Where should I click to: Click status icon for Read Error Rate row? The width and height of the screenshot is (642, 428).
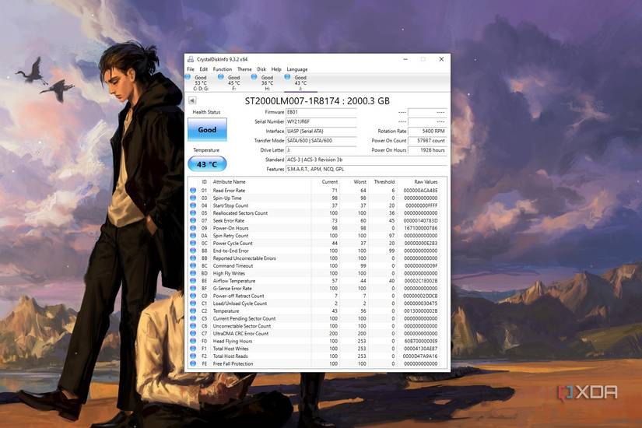click(x=193, y=191)
